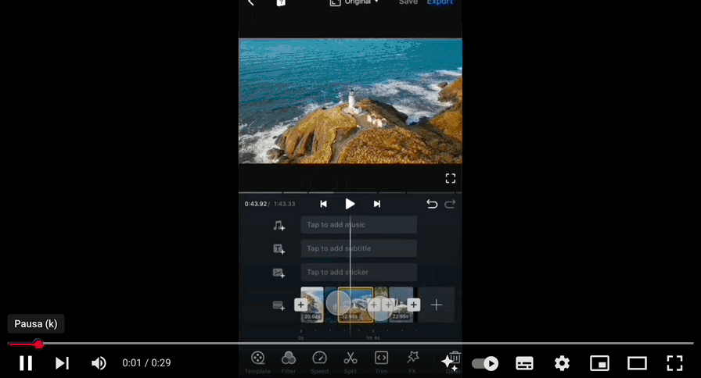The image size is (701, 378).
Task: Click the add sticker track icon
Action: pos(279,273)
